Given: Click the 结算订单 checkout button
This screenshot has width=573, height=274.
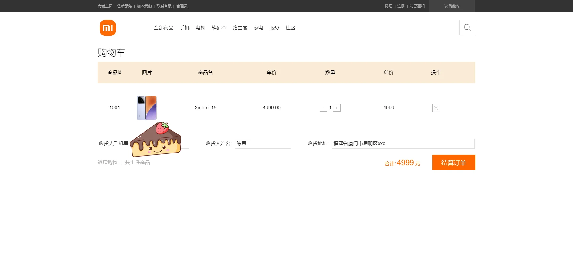Looking at the screenshot, I should pos(453,162).
